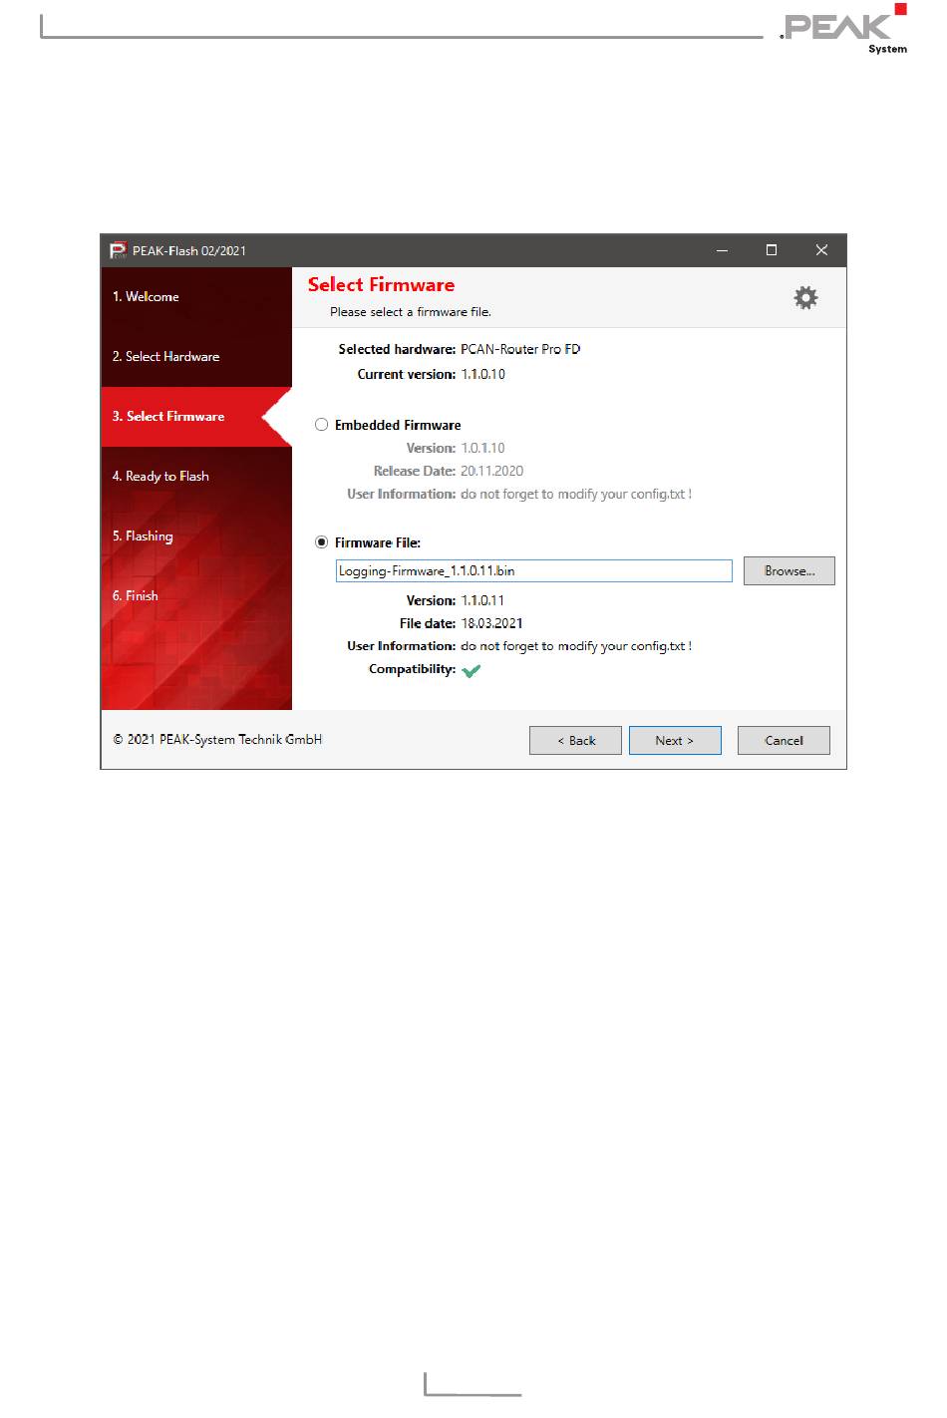Viewport: 947px width, 1418px height.
Task: Click the Select Firmware heading
Action: 381,285
